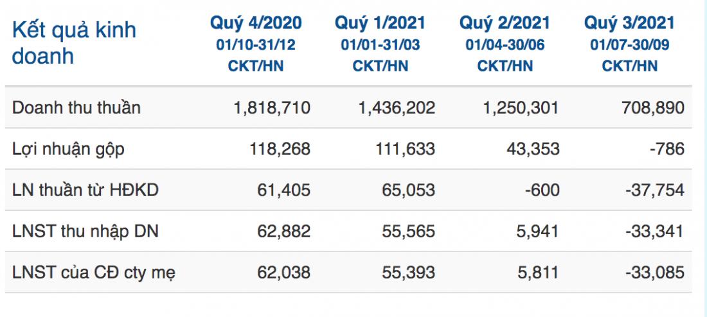The width and height of the screenshot is (707, 317).
Task: Select the LNST của CĐ cty mẹ label
Action: tap(94, 273)
